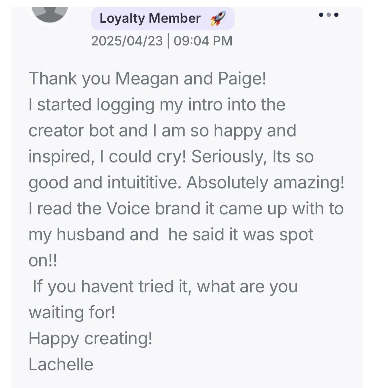Click the Loyalty Member badge label

(x=150, y=18)
